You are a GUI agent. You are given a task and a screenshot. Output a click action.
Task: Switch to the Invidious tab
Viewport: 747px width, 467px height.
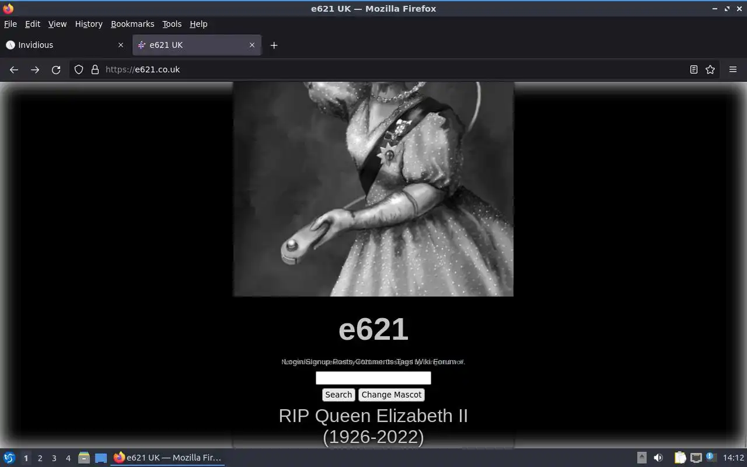click(x=64, y=45)
